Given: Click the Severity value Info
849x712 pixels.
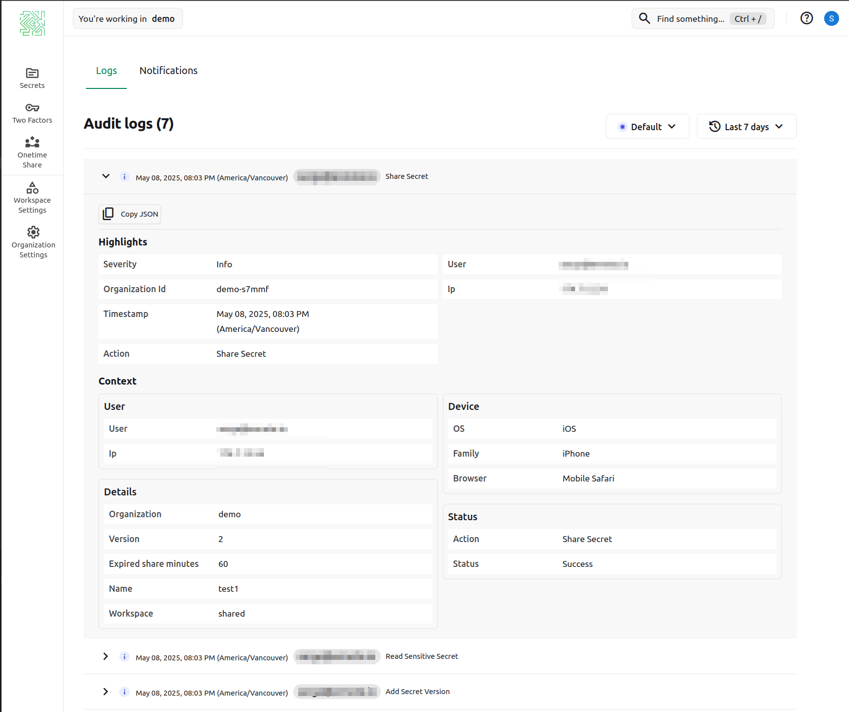Looking at the screenshot, I should click(224, 264).
